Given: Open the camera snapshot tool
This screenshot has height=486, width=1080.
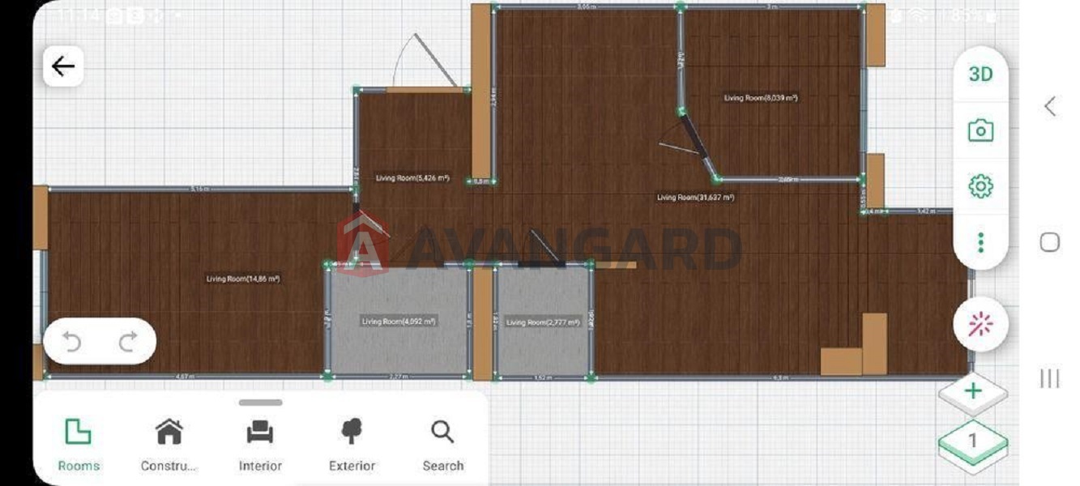Looking at the screenshot, I should point(980,130).
